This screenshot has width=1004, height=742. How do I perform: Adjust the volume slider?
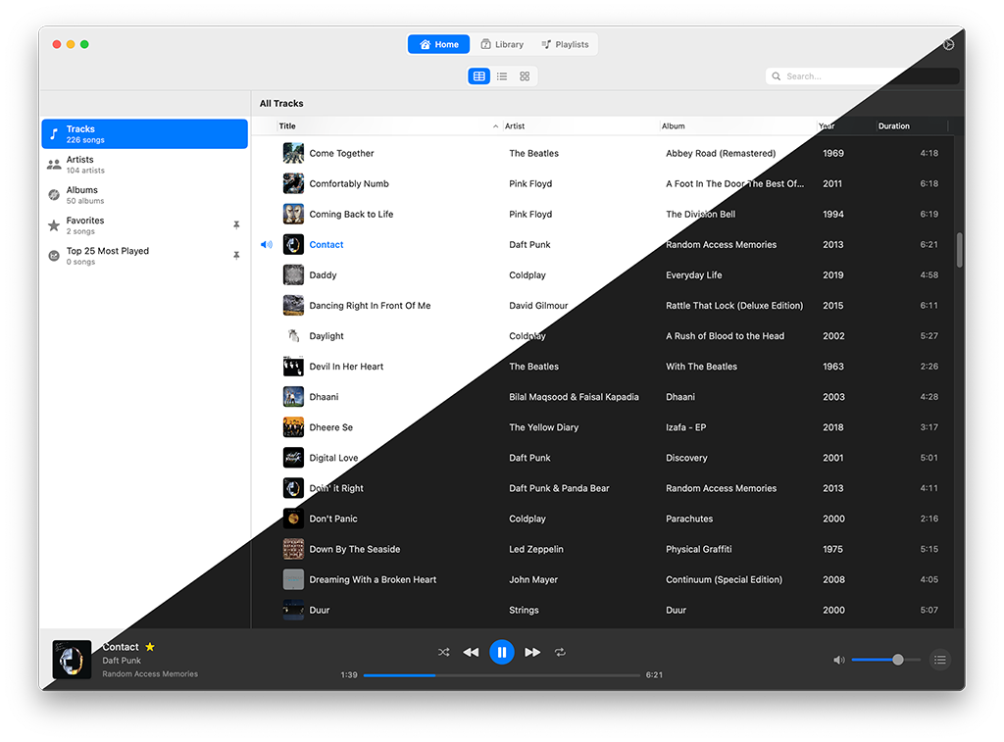886,660
